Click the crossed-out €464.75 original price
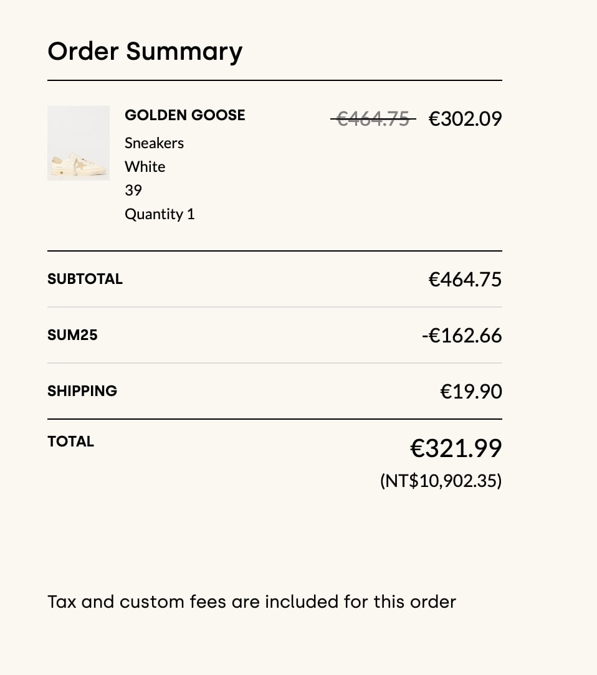The image size is (597, 675). [373, 119]
